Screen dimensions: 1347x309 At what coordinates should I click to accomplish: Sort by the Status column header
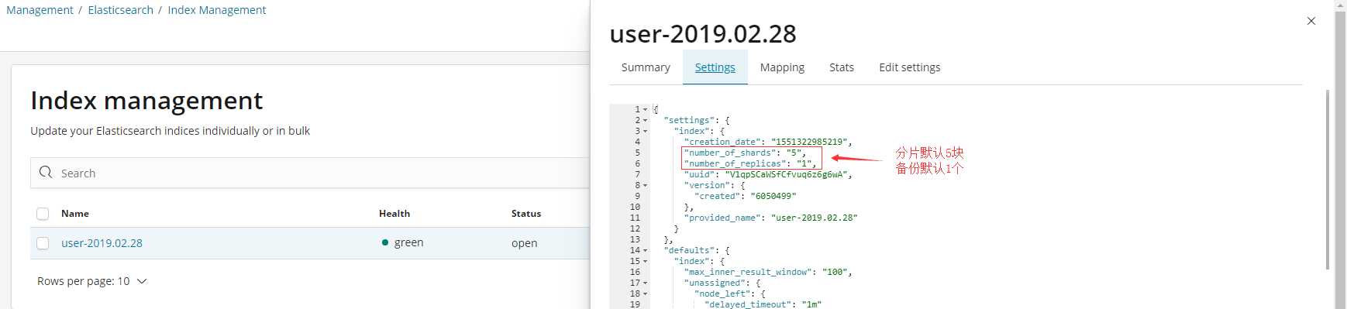pos(526,214)
